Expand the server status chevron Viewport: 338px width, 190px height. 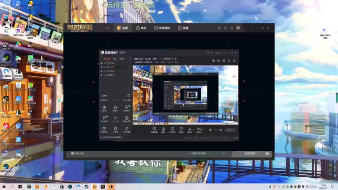224,153
